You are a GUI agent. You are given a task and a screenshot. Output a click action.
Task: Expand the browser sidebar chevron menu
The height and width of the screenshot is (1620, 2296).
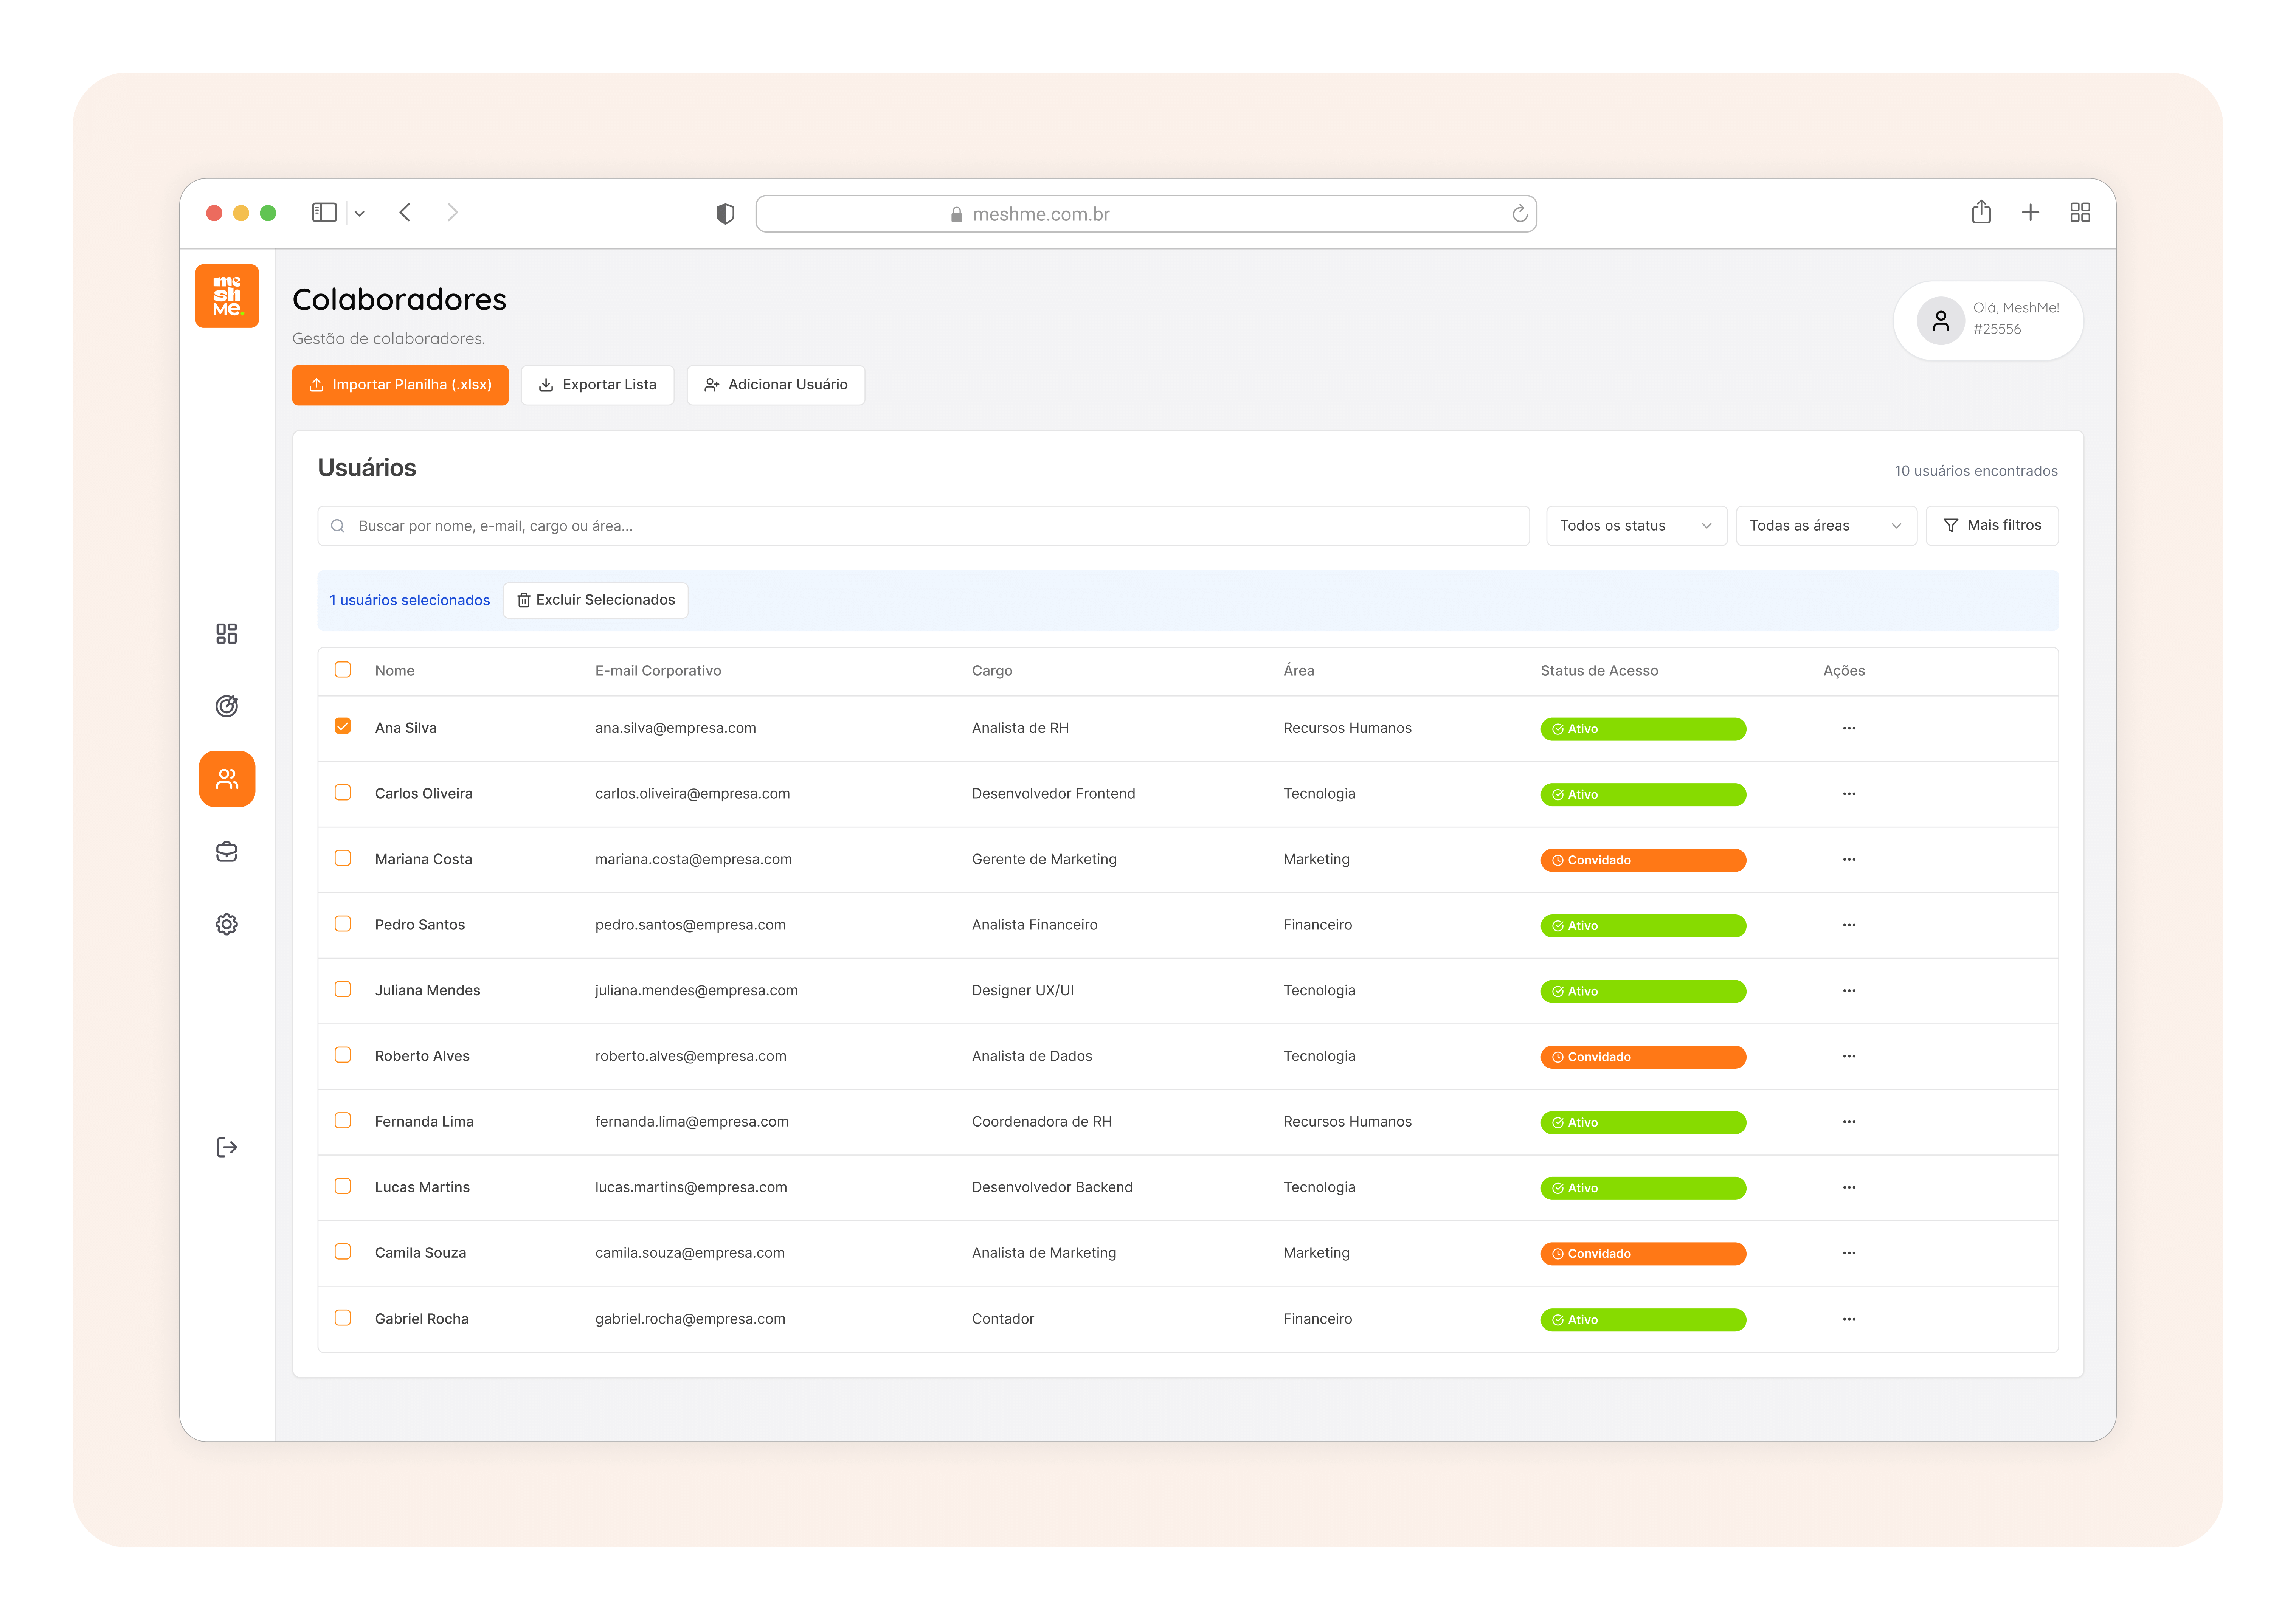(360, 213)
